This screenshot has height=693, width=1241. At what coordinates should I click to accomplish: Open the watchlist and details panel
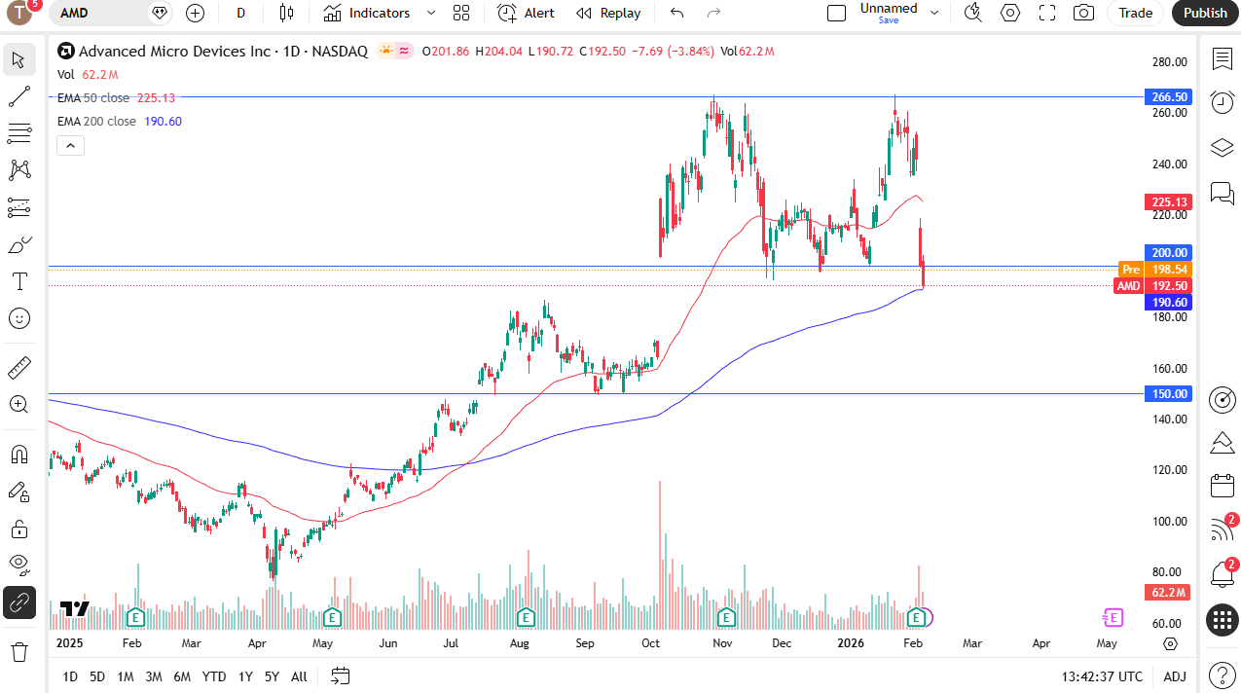pos(1223,59)
